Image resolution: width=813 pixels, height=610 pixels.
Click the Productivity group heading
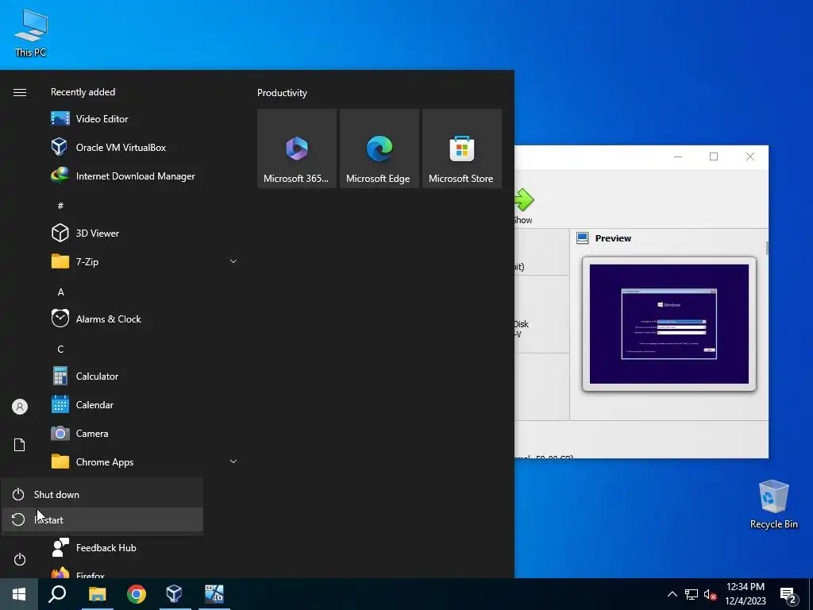point(282,93)
